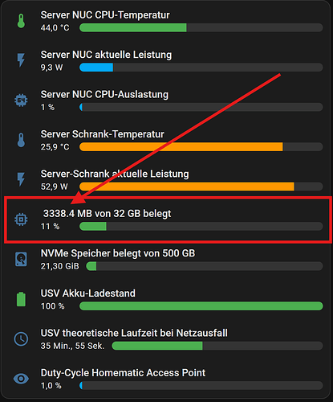Click the eye icon for Duty-Cycle
Screen dimensions: 333x402
coord(21,379)
